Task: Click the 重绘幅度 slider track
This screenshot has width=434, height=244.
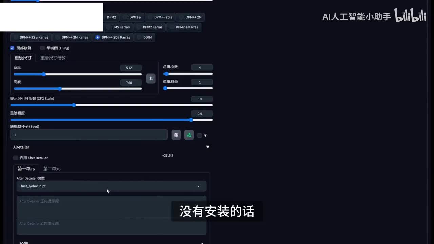Action: [x=102, y=120]
